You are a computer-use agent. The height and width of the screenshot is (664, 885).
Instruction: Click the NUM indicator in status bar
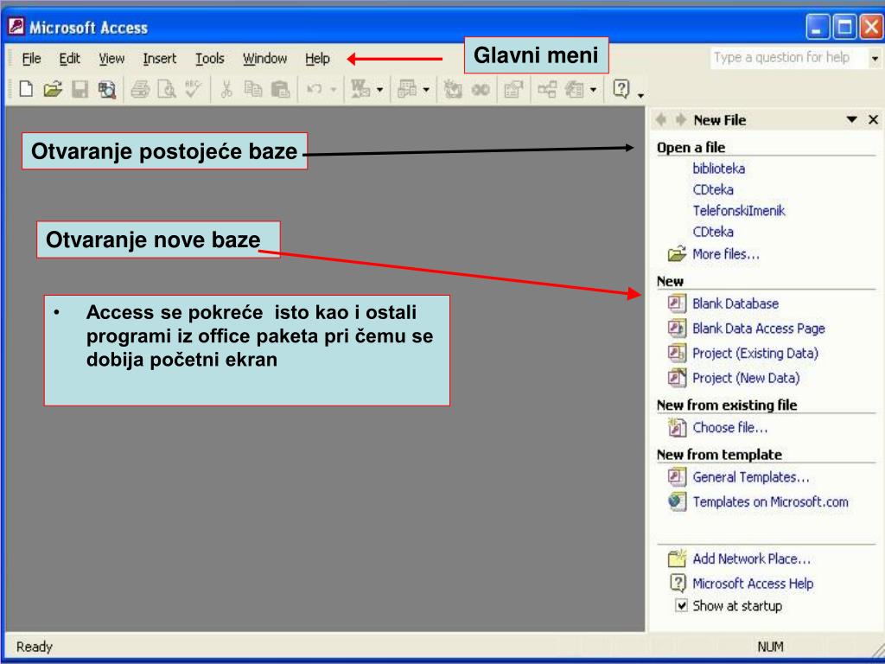[770, 647]
